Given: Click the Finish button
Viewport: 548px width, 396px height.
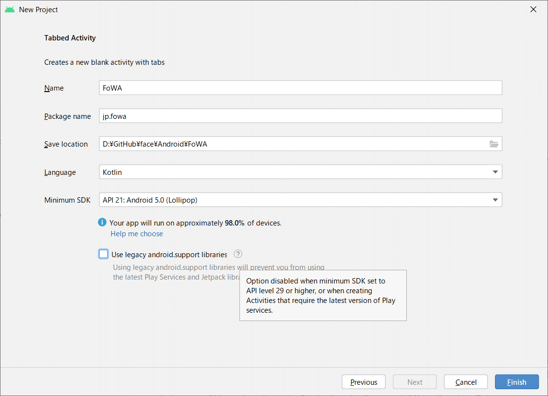Looking at the screenshot, I should pos(516,382).
